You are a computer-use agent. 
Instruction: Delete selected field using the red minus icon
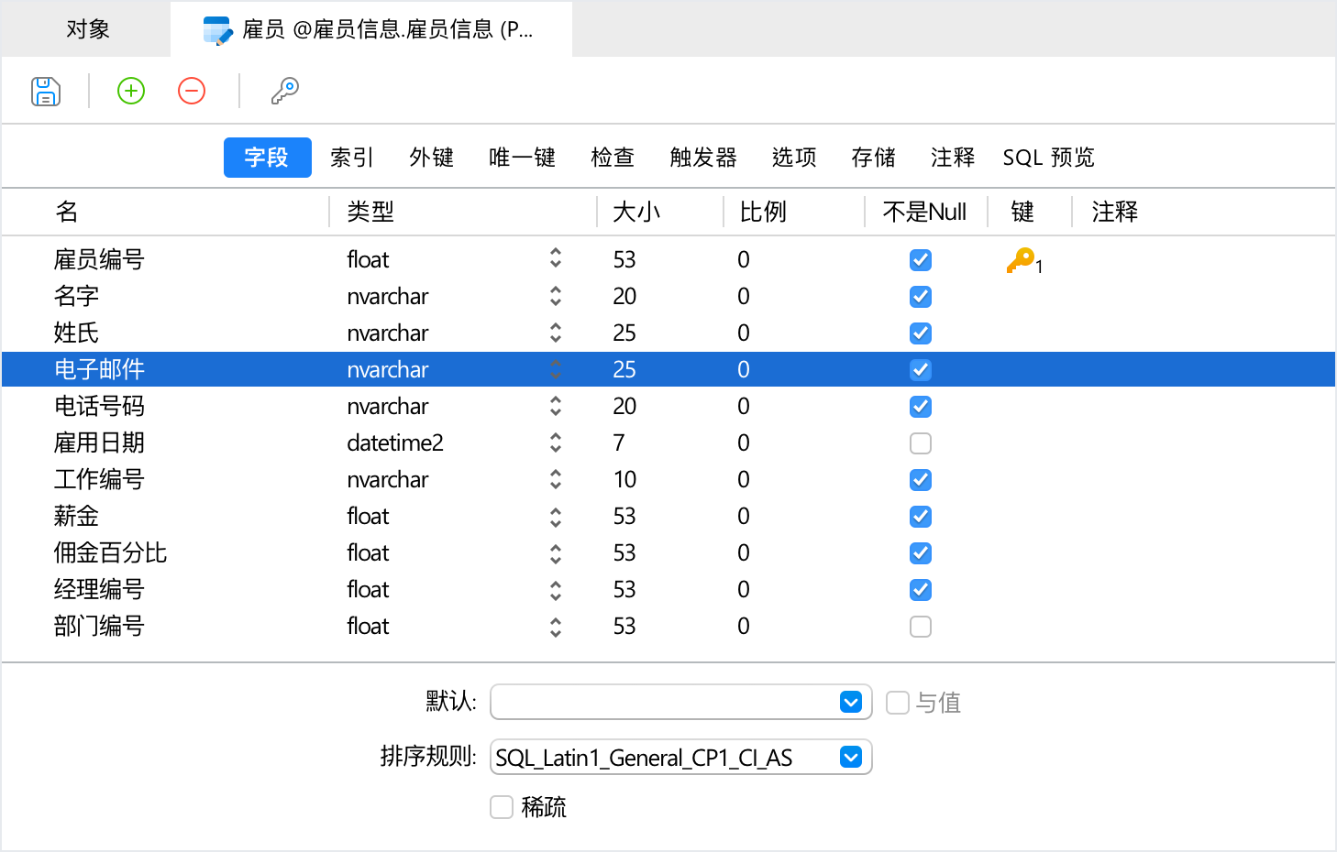191,90
